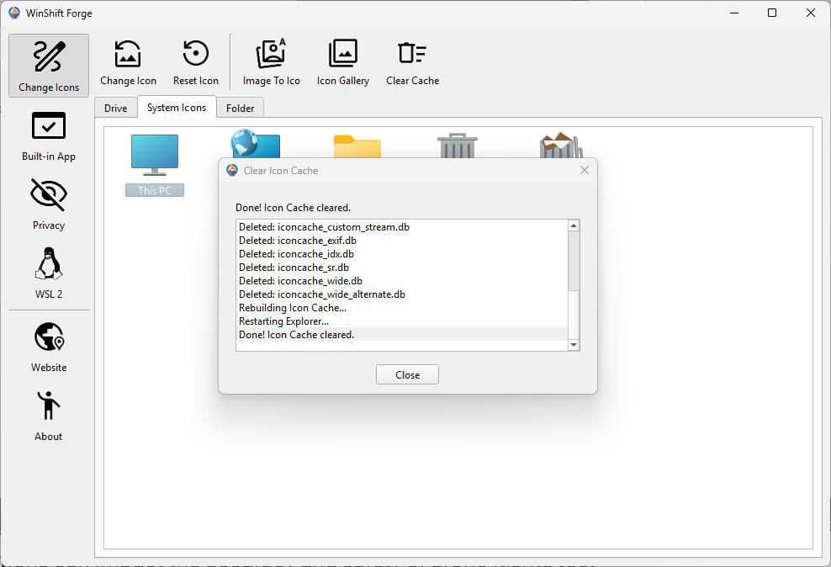831x567 pixels.
Task: Switch to the Drive tab
Action: click(x=116, y=109)
